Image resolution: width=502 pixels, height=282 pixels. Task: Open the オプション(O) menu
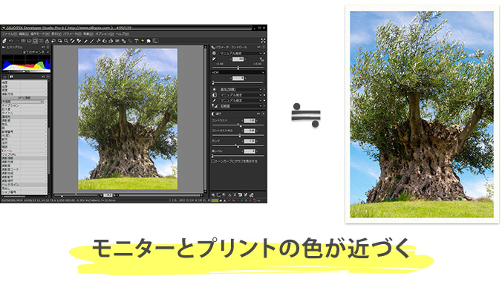105,34
